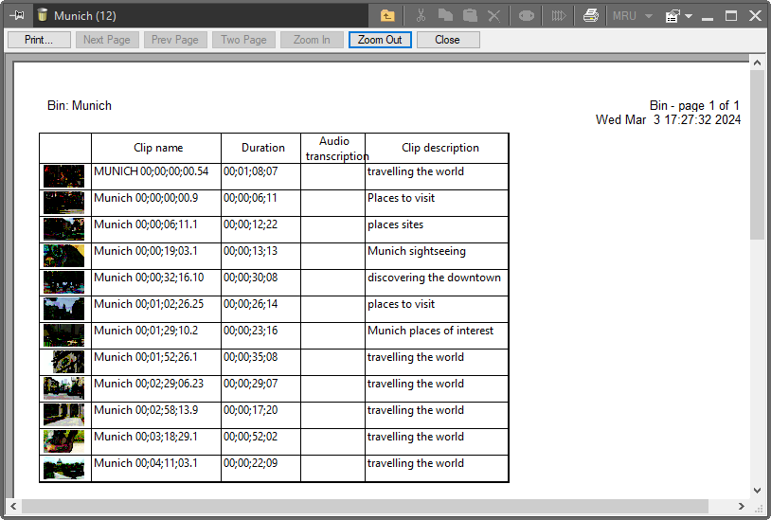Viewport: 771px width, 520px height.
Task: Expand the bin properties dropdown arrow
Action: [x=689, y=16]
